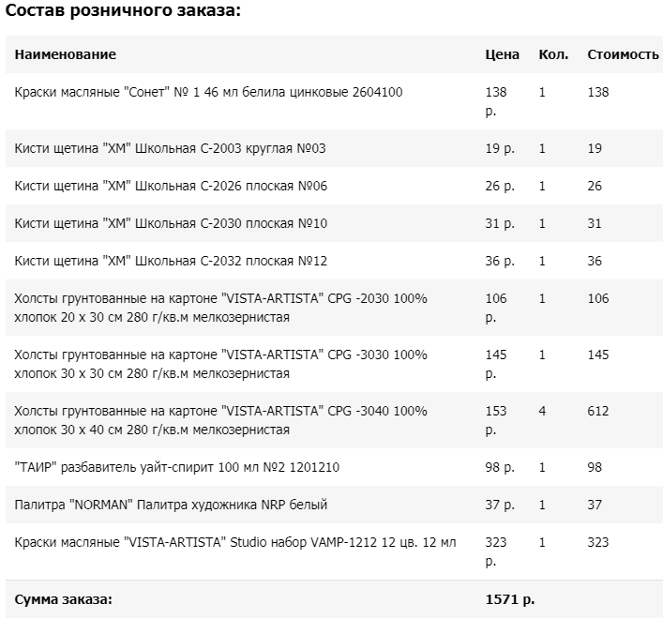
Task: Select the Кисти С-2032 плоская №12 row
Action: point(334,261)
